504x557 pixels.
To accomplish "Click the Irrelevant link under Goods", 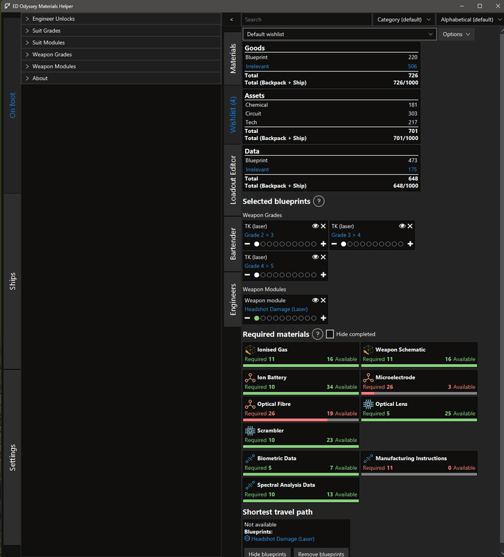I will [x=257, y=66].
